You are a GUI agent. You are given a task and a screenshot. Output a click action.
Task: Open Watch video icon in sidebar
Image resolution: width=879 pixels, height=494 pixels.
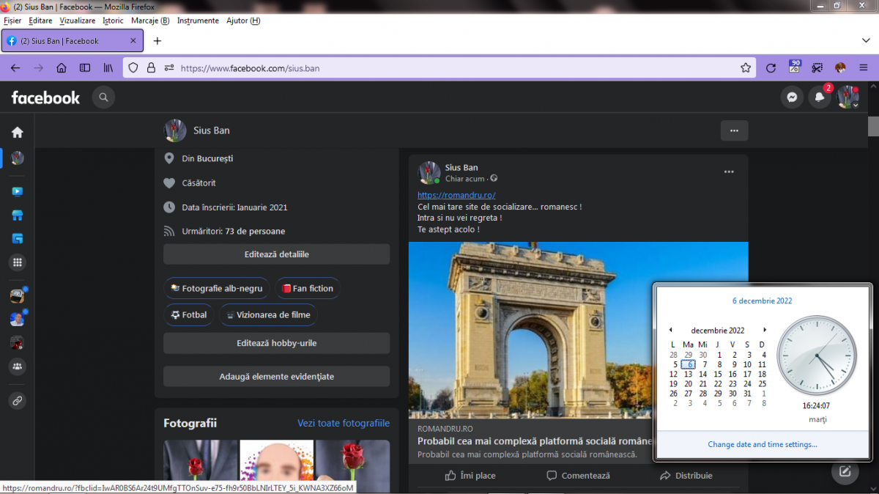[x=17, y=191]
